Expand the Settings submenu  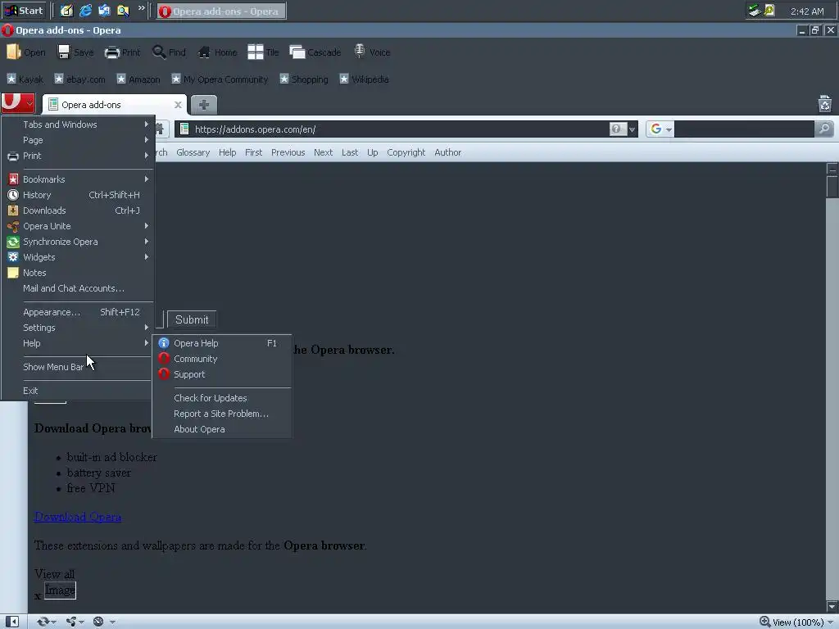pyautogui.click(x=78, y=328)
